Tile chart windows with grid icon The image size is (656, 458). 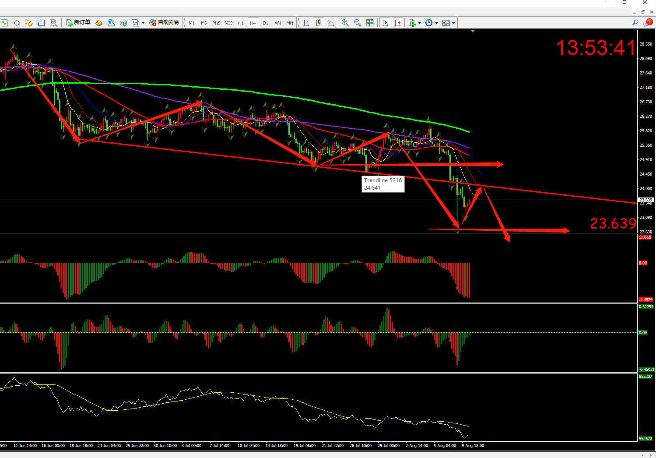click(370, 23)
